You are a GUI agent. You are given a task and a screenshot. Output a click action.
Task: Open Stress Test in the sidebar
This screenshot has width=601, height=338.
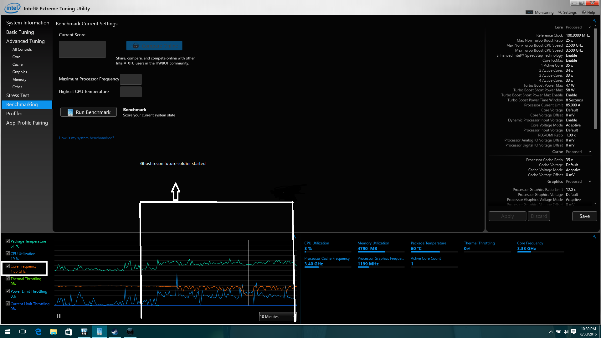18,95
